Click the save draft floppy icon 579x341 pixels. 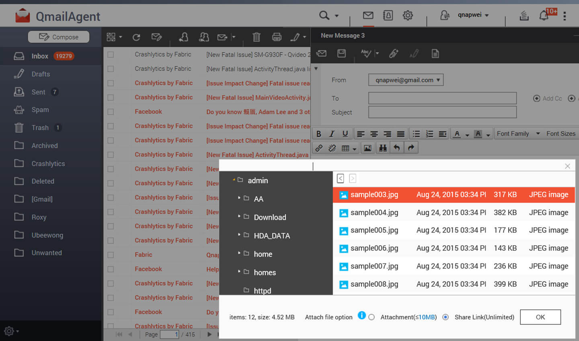tap(341, 53)
